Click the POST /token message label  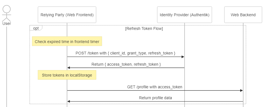[125, 53]
